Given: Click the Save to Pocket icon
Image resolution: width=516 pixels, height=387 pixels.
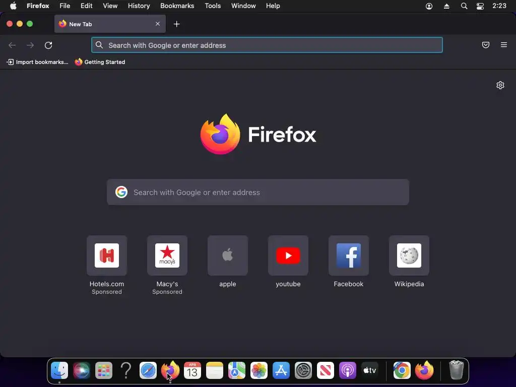Looking at the screenshot, I should coord(485,45).
